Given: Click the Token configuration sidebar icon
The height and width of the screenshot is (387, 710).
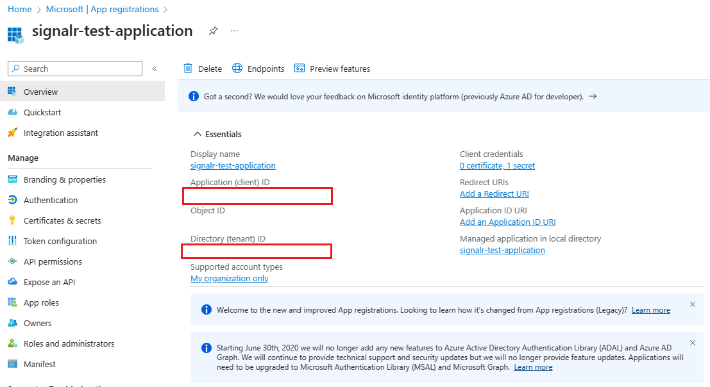Looking at the screenshot, I should (15, 240).
